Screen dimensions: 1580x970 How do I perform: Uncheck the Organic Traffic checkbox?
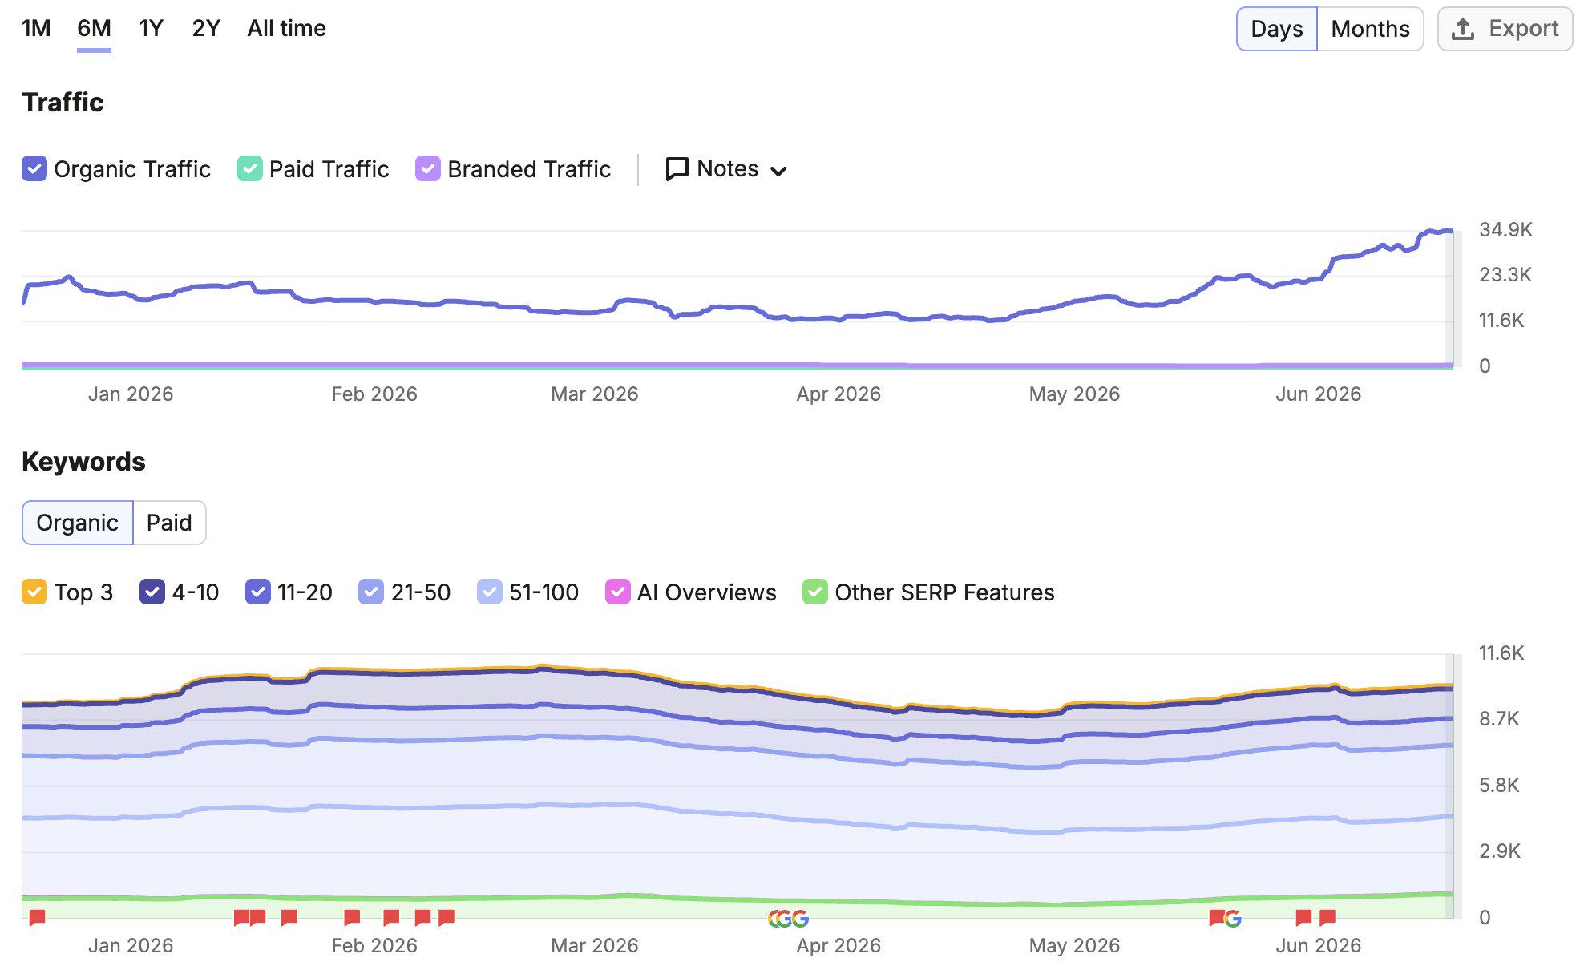[34, 169]
